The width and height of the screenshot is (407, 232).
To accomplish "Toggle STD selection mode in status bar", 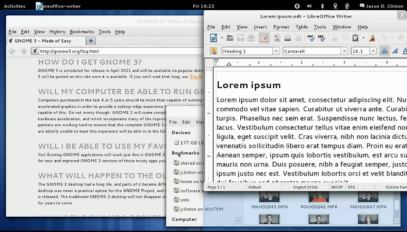I will click(x=351, y=187).
